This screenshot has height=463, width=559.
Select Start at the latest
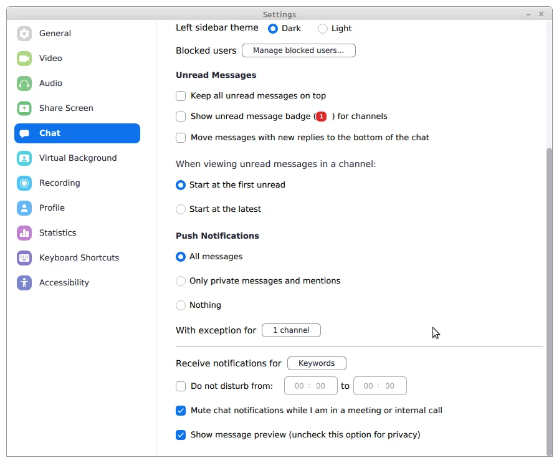point(181,209)
